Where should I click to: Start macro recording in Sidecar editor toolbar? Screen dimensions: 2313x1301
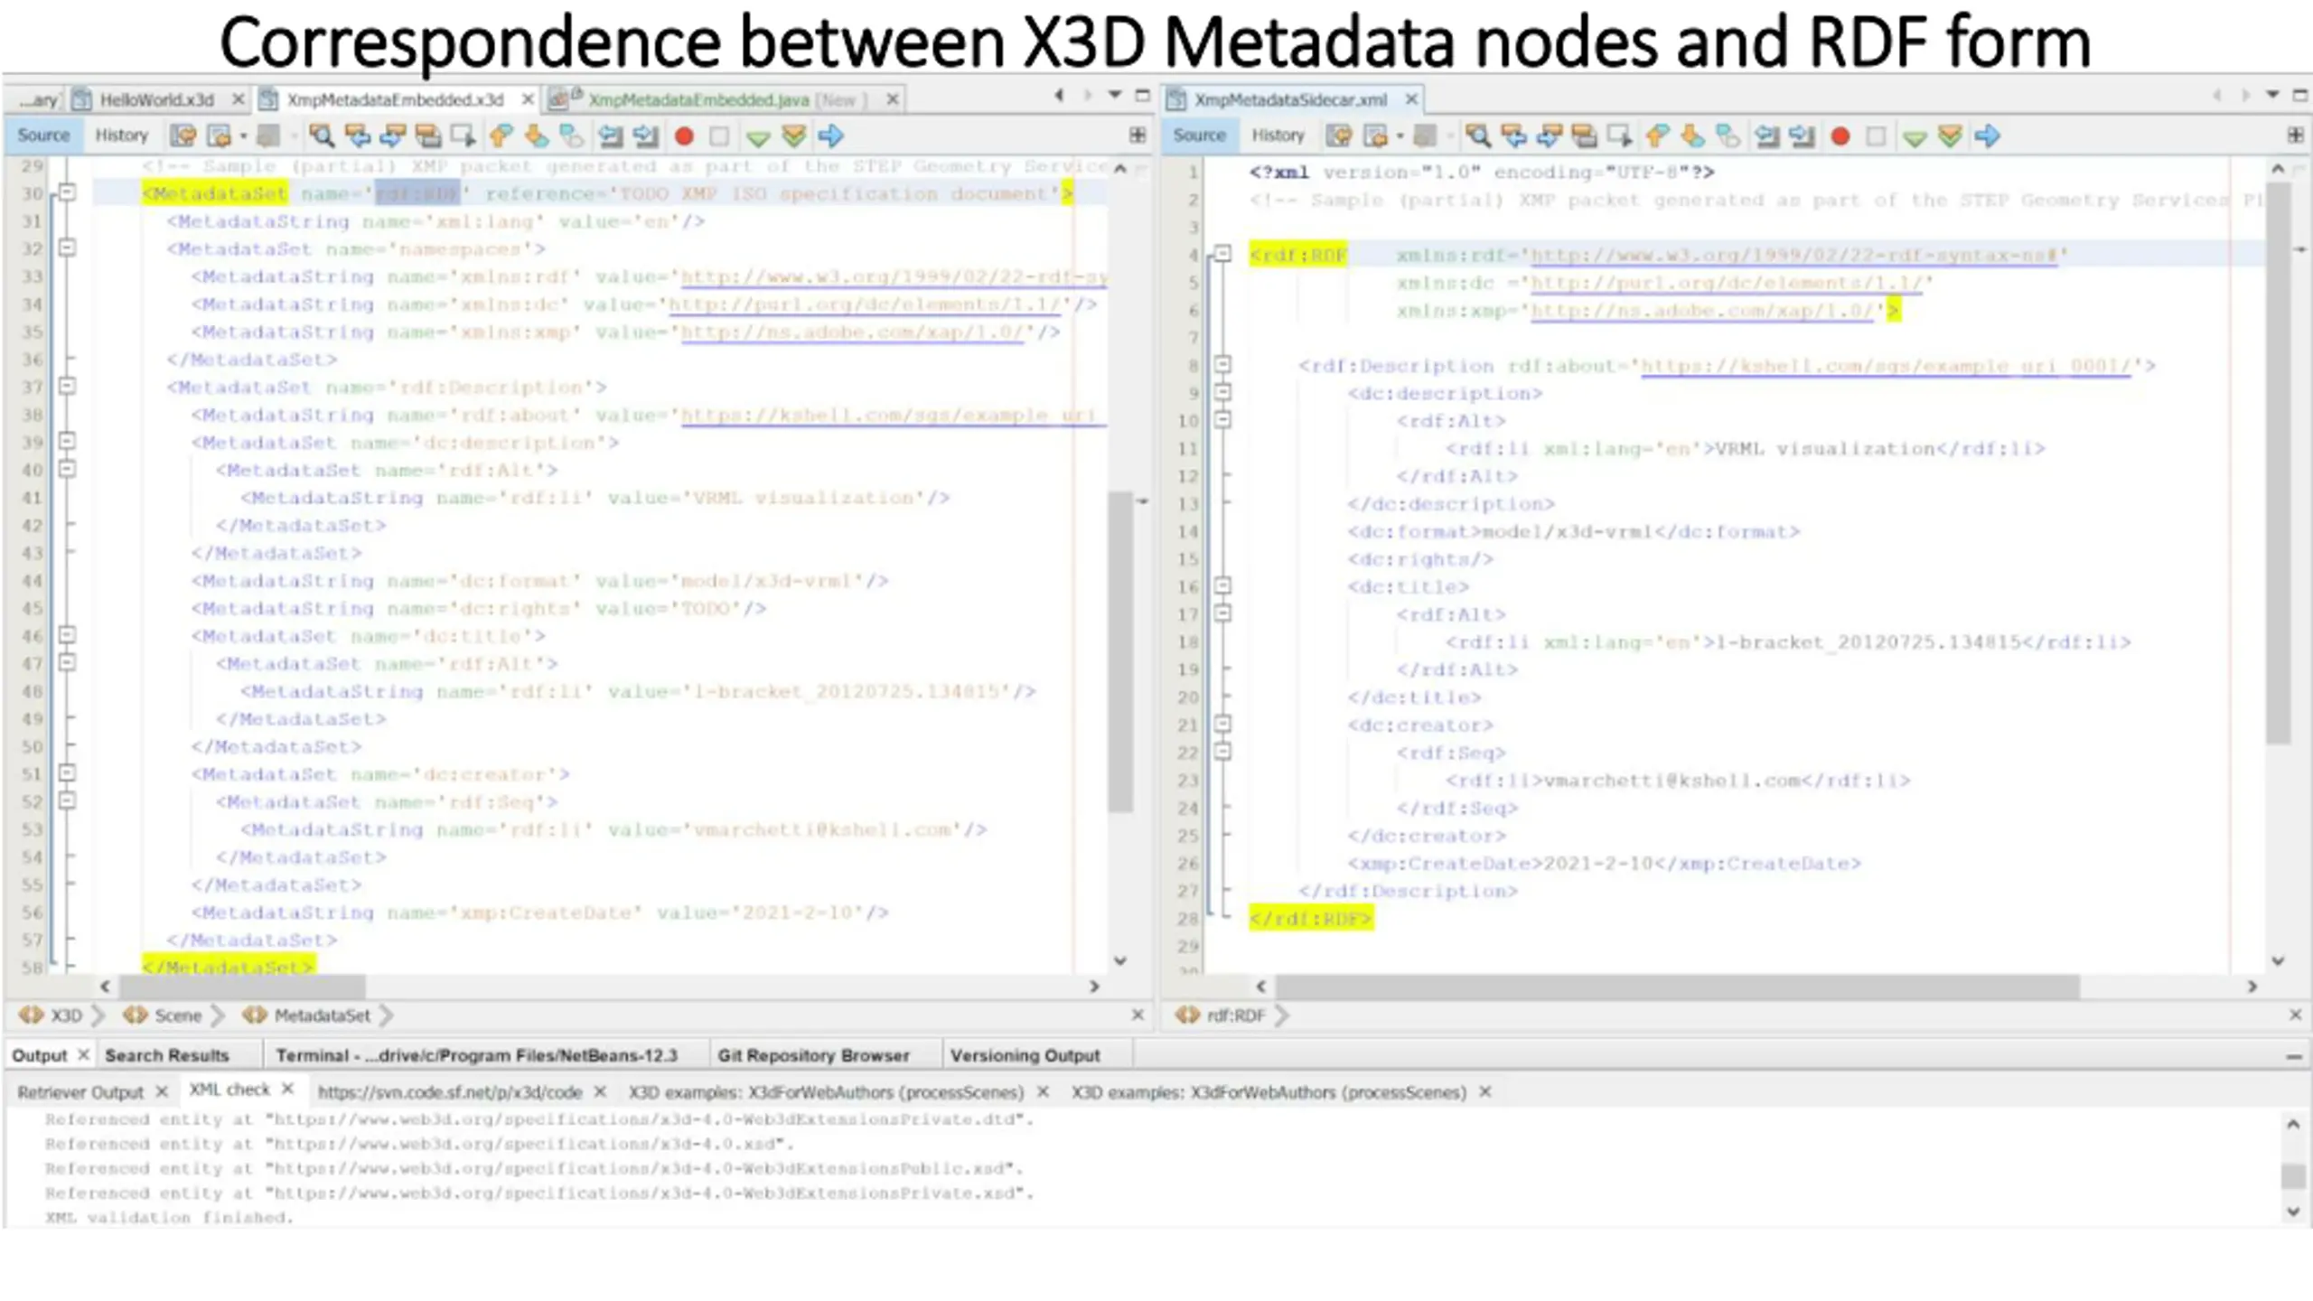pos(1840,136)
